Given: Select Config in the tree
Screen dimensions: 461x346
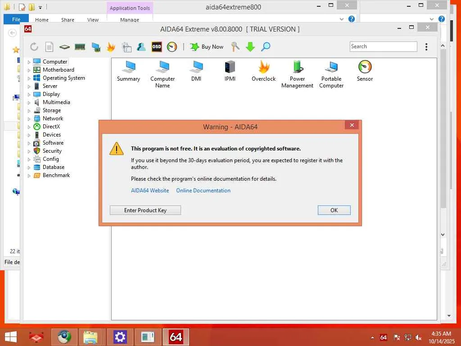Looking at the screenshot, I should [x=50, y=159].
